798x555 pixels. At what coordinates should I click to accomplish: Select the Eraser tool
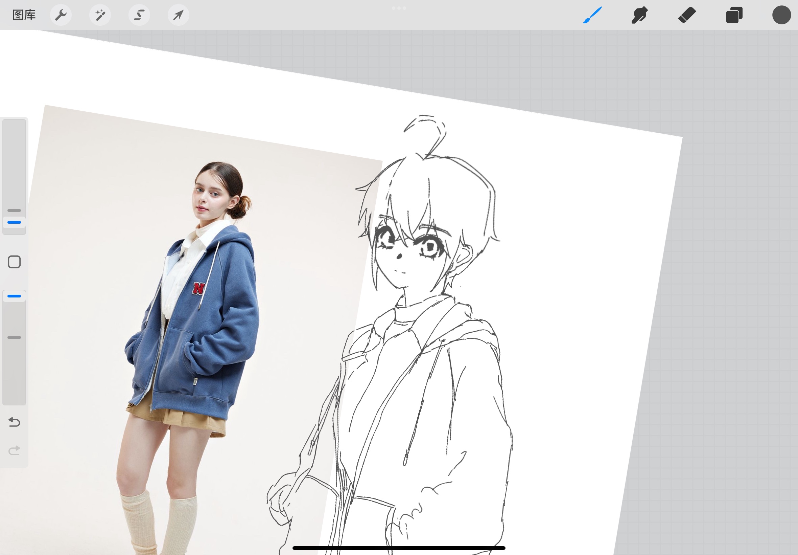point(687,15)
